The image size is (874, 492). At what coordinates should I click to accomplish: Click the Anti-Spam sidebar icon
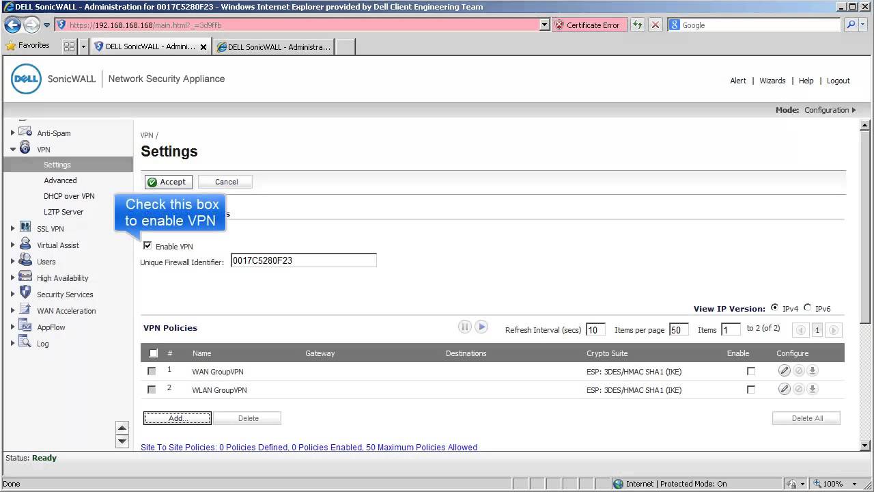25,132
